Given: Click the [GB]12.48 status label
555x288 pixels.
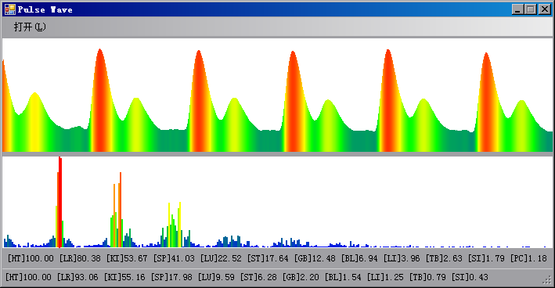Looking at the screenshot, I should (315, 258).
